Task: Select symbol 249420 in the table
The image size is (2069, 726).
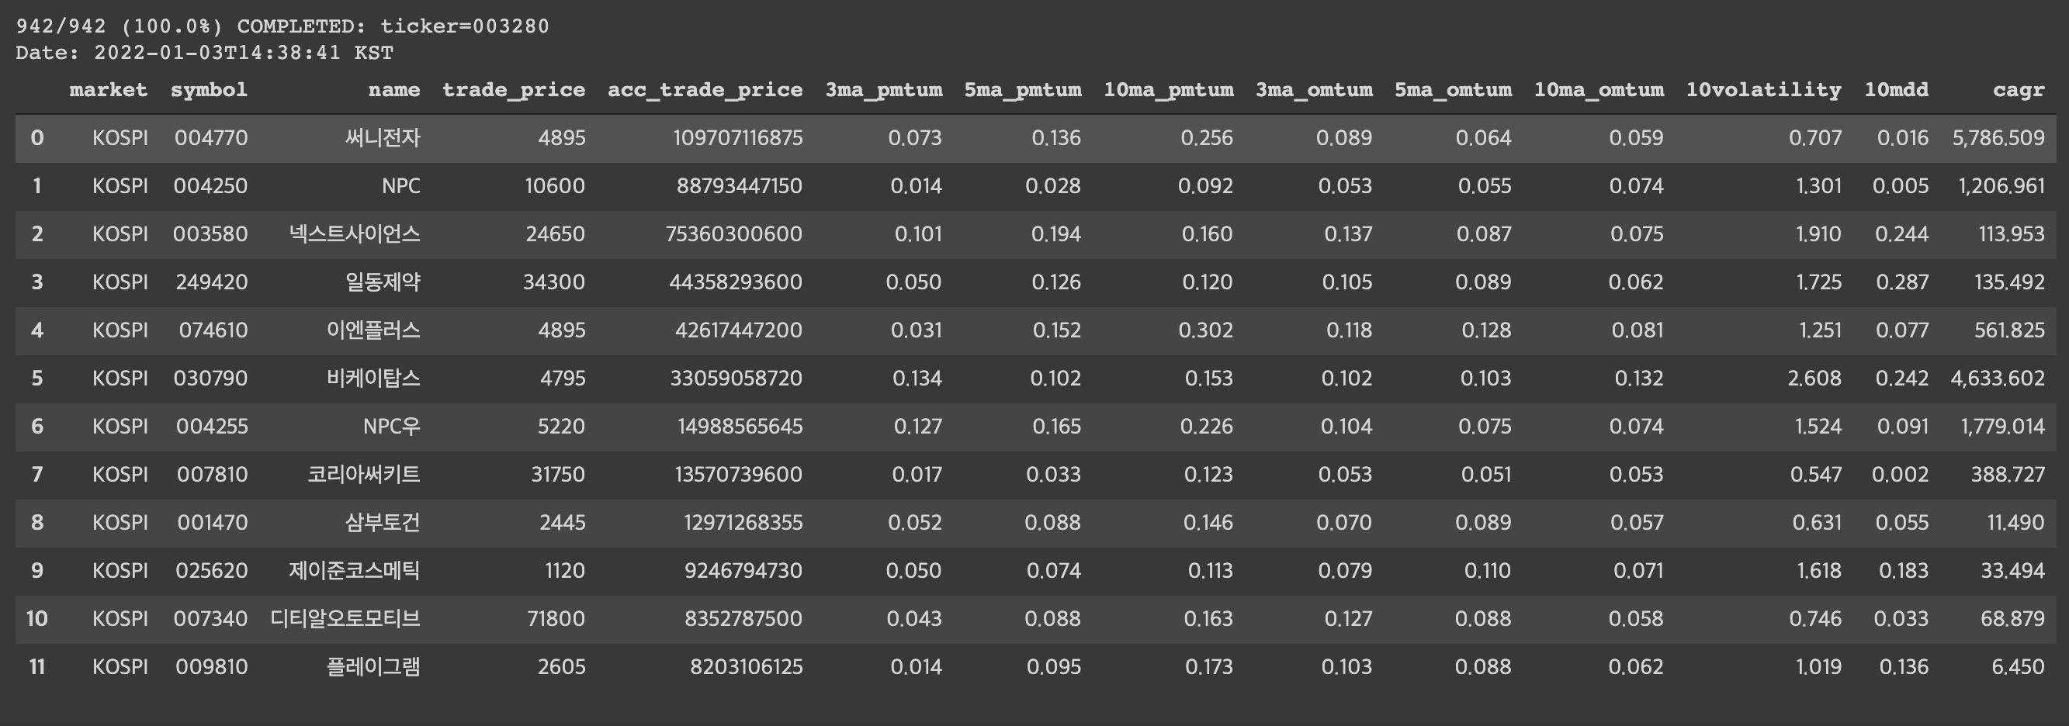Action: tap(212, 282)
